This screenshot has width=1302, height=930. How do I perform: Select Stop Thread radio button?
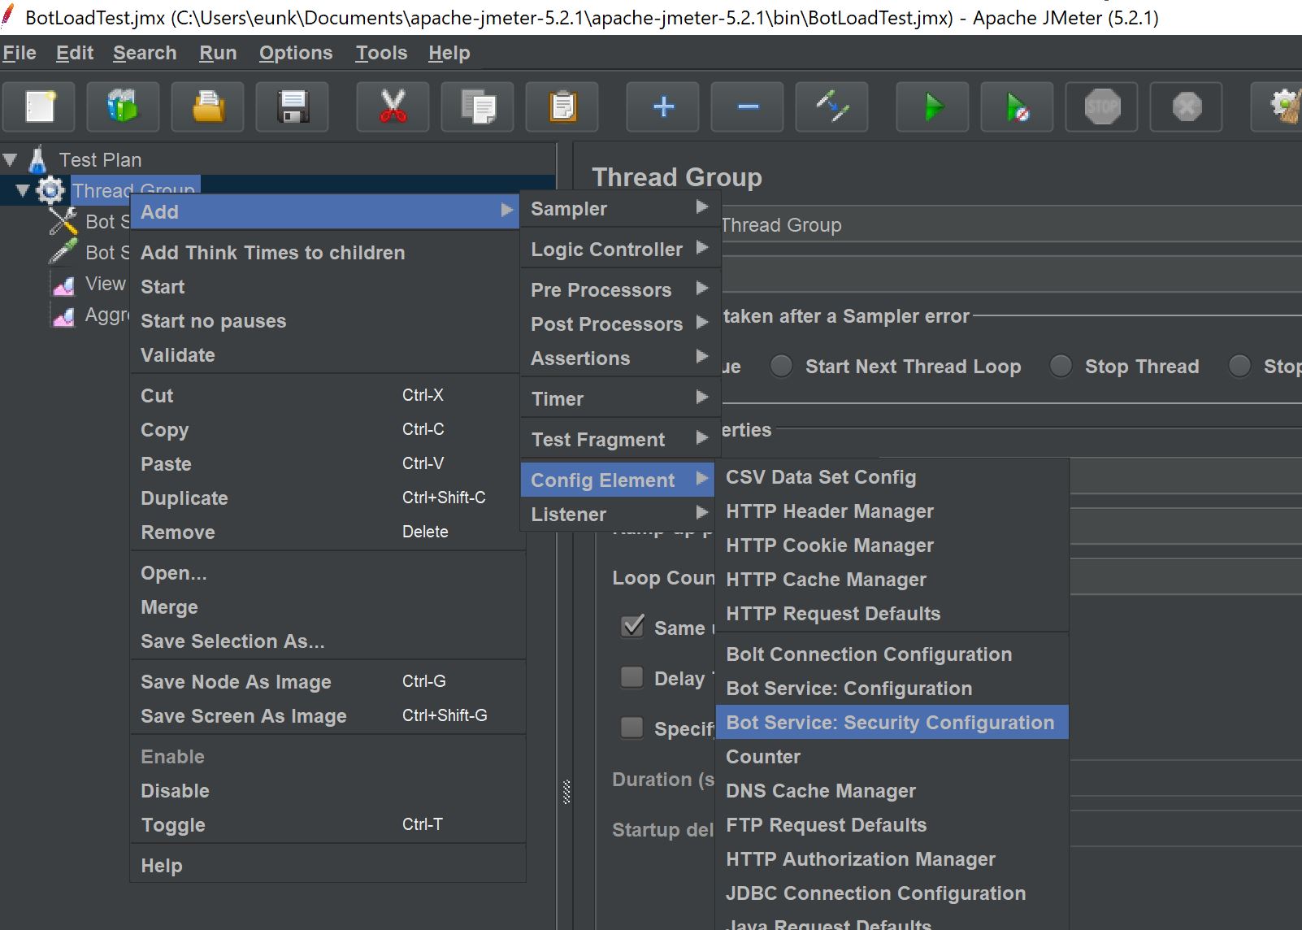(1061, 367)
